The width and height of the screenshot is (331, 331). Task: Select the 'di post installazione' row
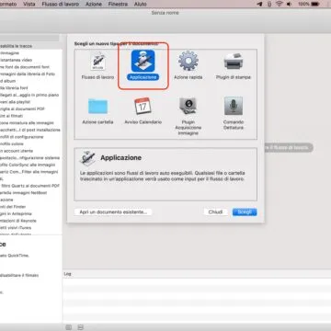[31, 130]
